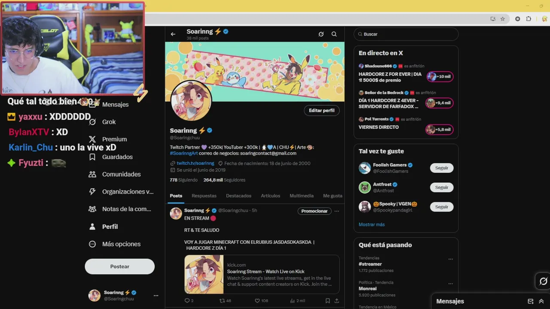Open browser extensions puzzle icon
550x309 pixels.
[x=529, y=19]
